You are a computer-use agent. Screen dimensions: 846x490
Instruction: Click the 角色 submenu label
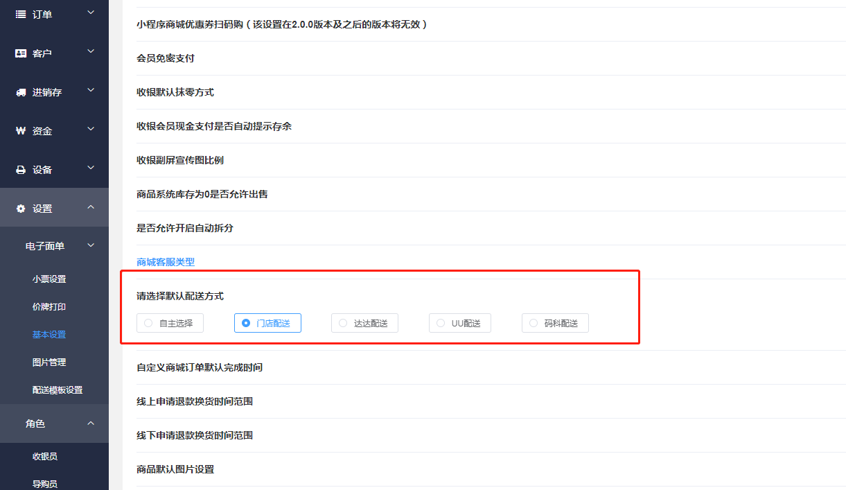[x=35, y=423]
